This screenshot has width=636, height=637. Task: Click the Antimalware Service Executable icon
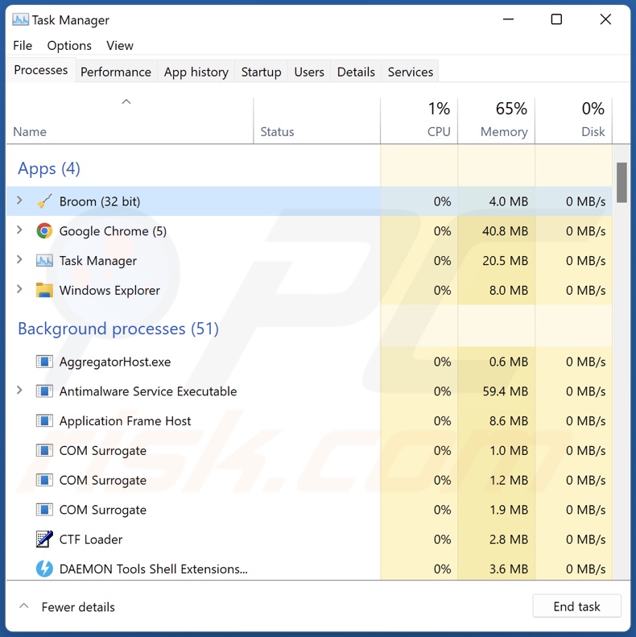[x=44, y=391]
